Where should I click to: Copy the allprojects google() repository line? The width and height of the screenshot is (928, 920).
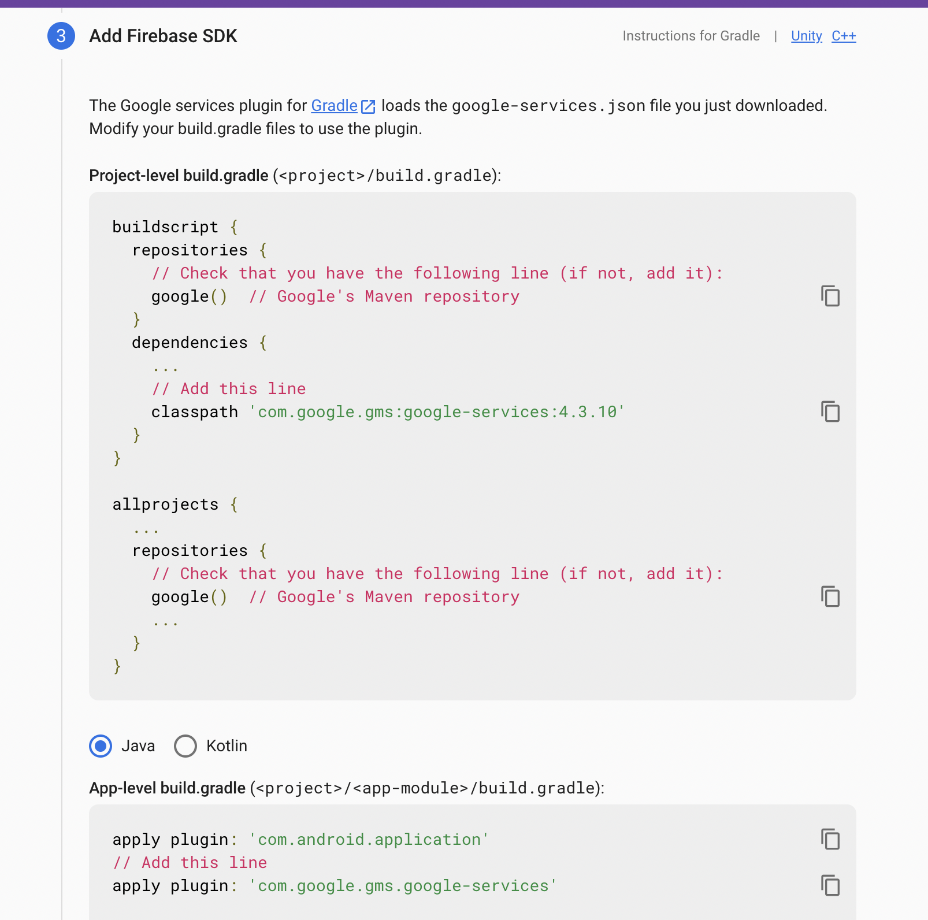click(830, 596)
